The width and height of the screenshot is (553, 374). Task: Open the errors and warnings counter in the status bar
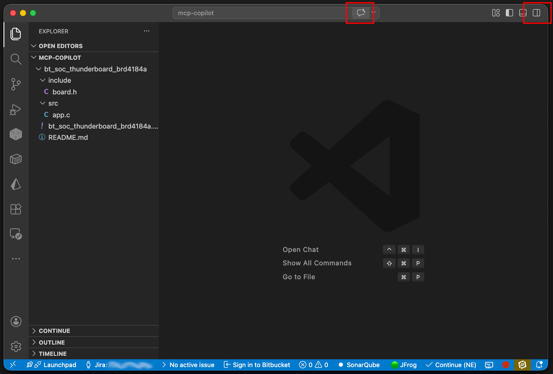point(314,365)
